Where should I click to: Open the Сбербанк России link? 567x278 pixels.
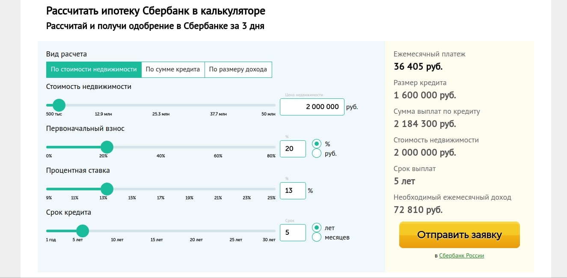pos(461,255)
